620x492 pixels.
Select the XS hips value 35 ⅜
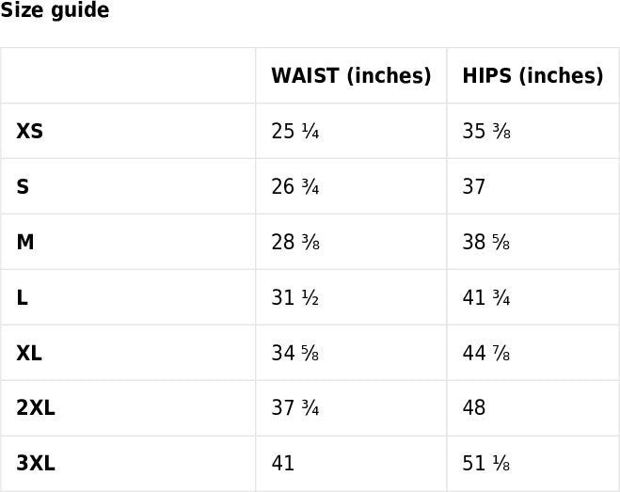[486, 132]
